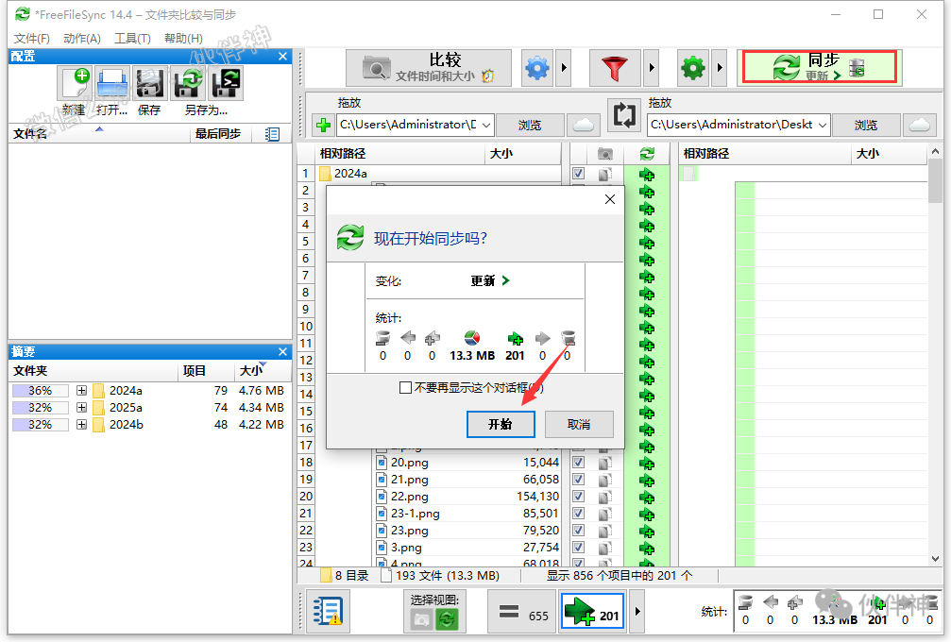
Task: Toggle checkbox for 23-1.png row
Action: [579, 514]
